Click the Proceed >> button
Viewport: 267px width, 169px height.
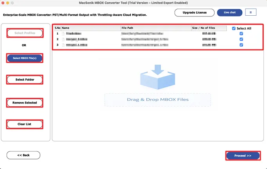(243, 156)
